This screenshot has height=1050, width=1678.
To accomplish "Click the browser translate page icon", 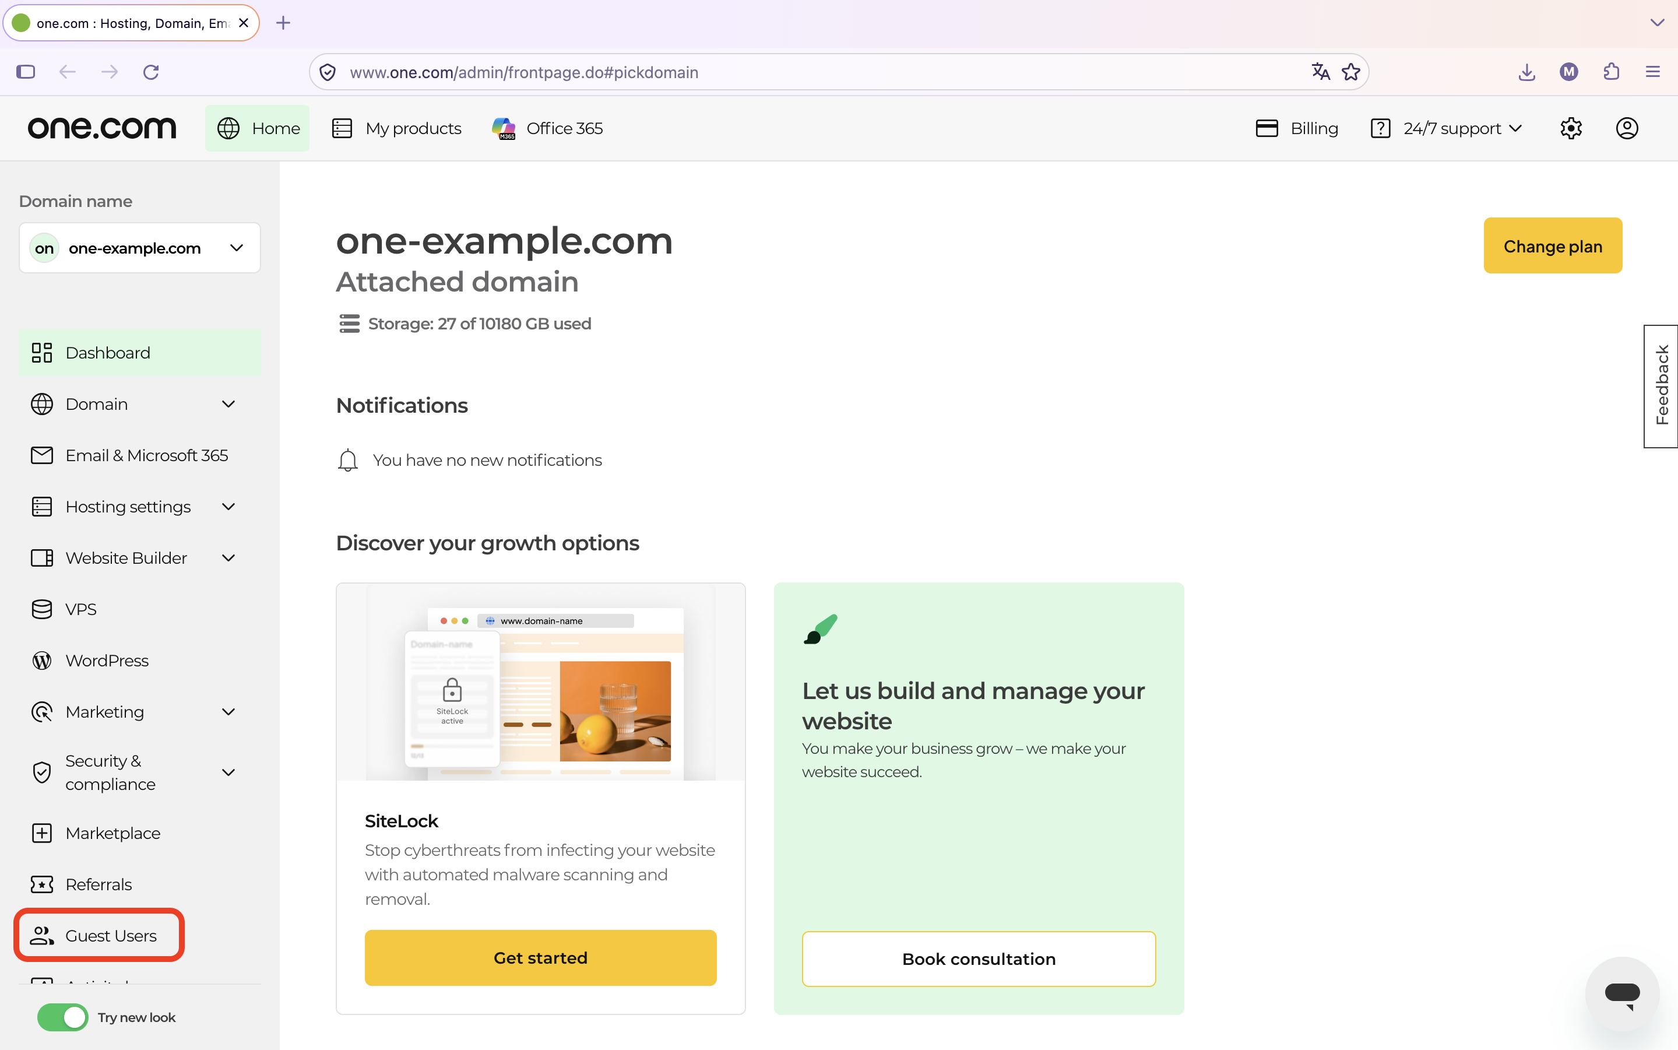I will (1321, 72).
